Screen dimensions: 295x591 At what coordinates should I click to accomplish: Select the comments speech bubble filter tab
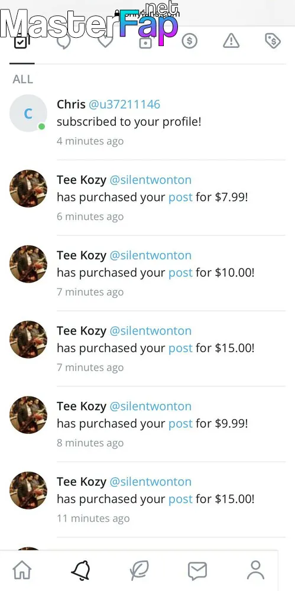pyautogui.click(x=64, y=41)
